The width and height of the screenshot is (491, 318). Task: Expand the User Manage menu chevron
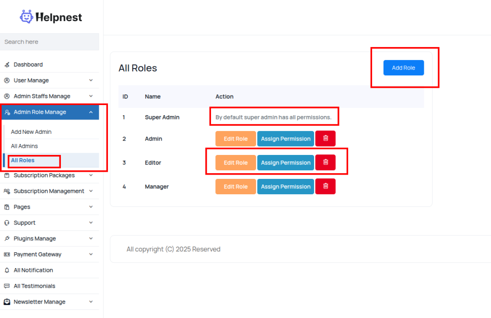[91, 81]
